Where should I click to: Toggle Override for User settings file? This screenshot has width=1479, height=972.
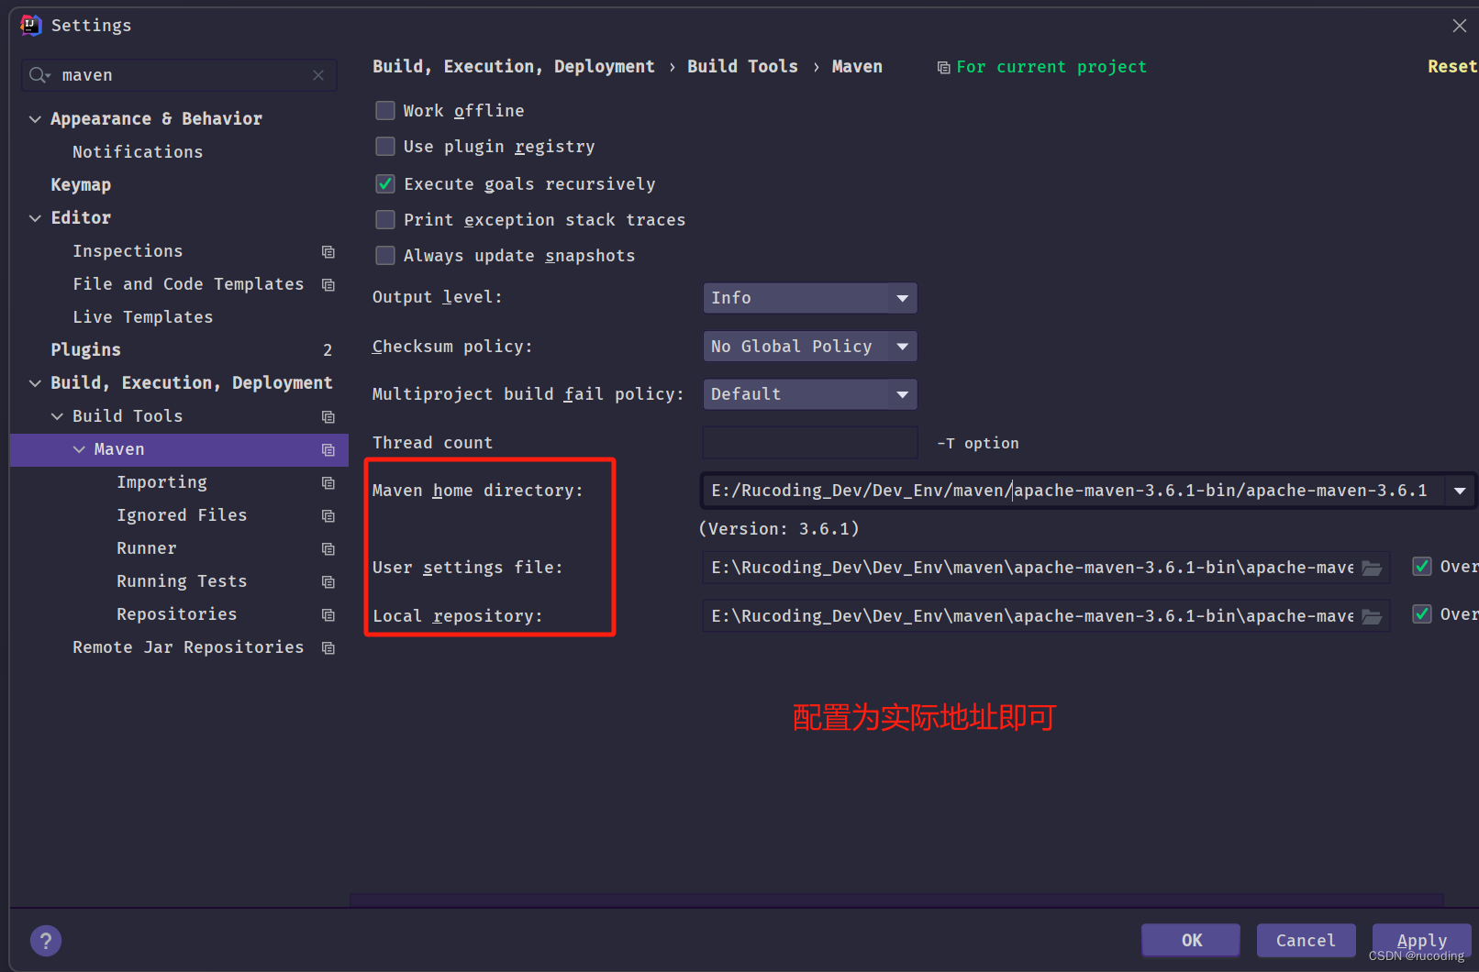(1422, 566)
